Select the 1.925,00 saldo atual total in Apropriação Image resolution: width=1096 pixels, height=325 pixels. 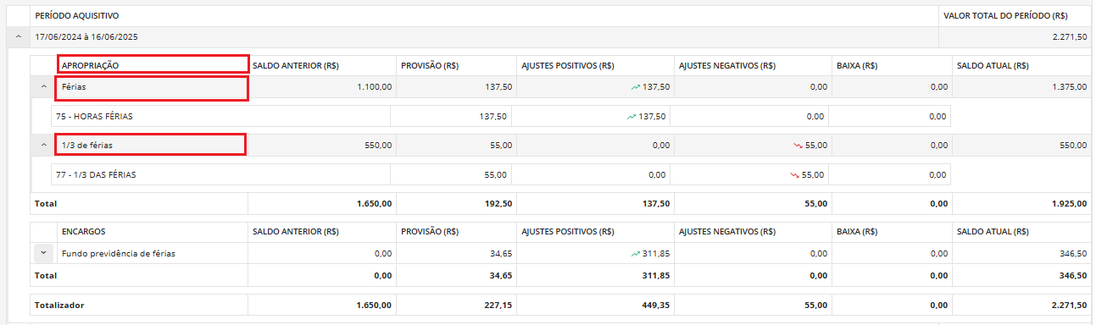pyautogui.click(x=1069, y=204)
